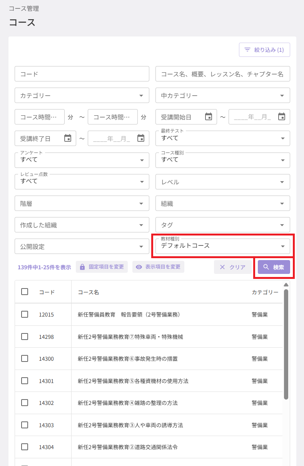This screenshot has height=466, width=304.
Task: Open the 中カテゴリー dropdown
Action: pyautogui.click(x=223, y=95)
